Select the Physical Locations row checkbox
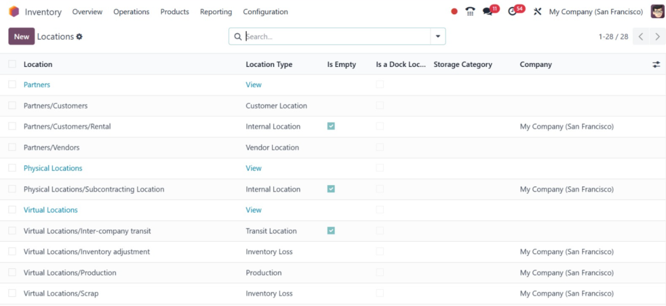The image size is (666, 306). (x=12, y=168)
